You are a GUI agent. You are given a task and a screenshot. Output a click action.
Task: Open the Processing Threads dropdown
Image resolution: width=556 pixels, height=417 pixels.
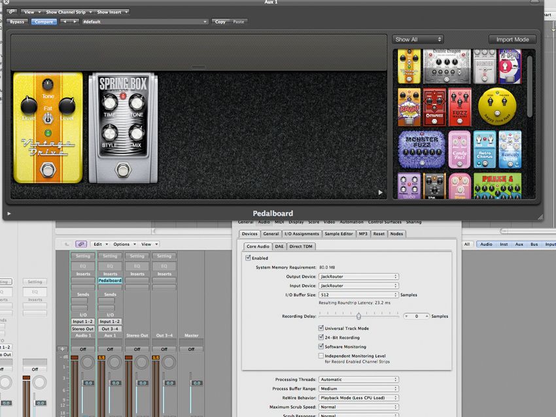(x=358, y=379)
